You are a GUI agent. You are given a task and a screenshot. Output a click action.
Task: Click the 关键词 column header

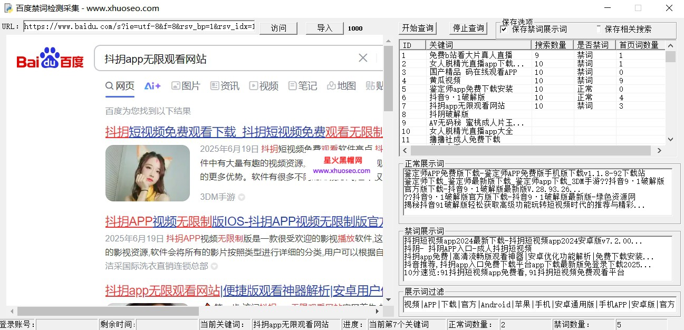point(478,45)
